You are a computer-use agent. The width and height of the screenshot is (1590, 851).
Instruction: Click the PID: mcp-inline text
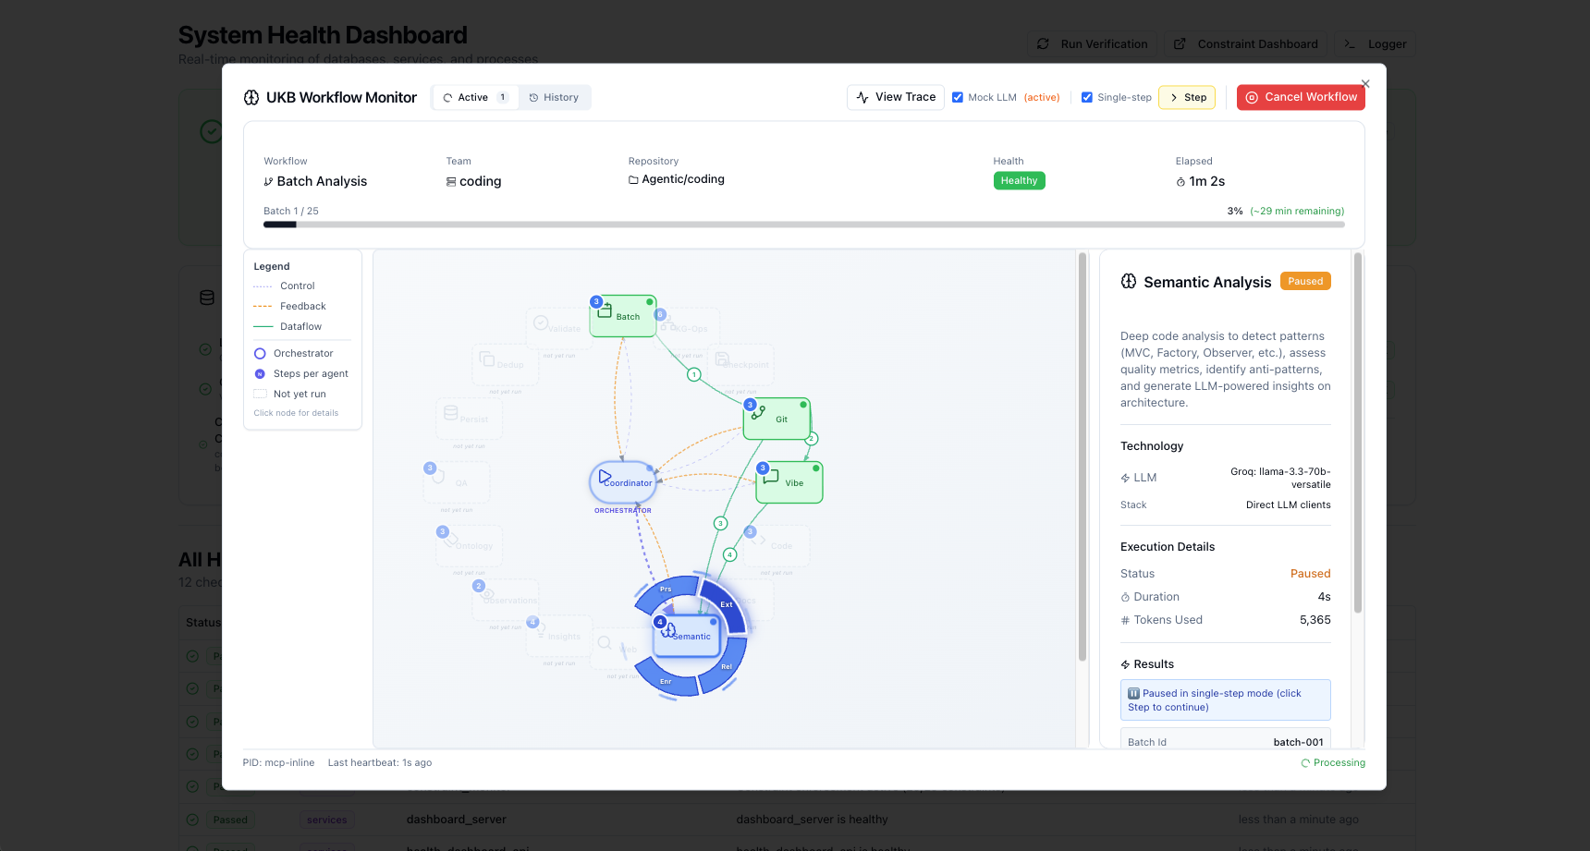click(x=278, y=763)
